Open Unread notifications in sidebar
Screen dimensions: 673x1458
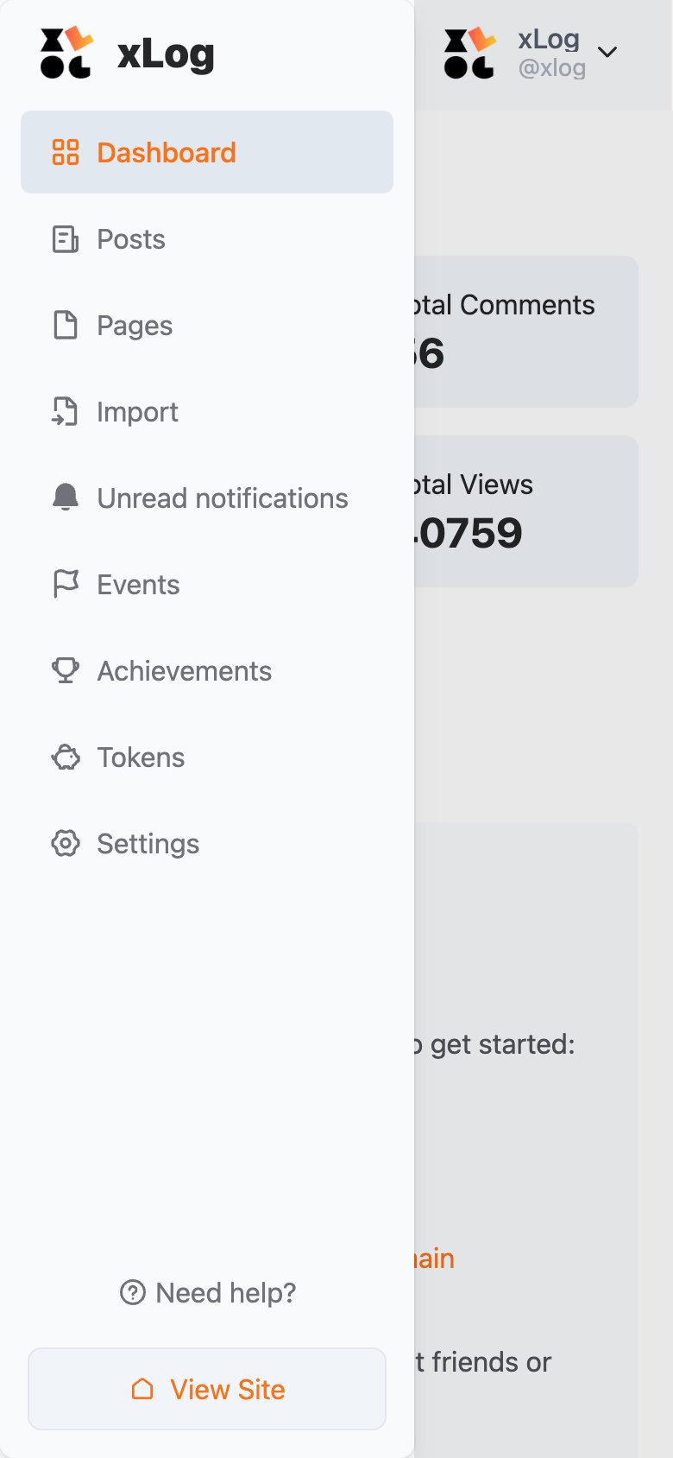207,498
